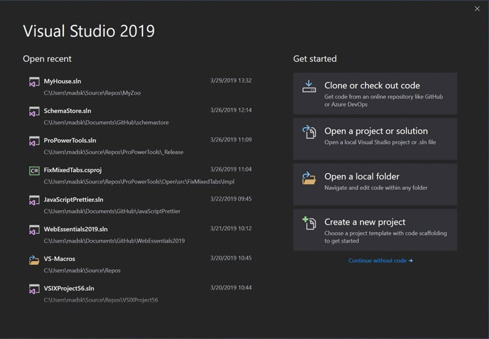Choose Clone or check out code
489x339 pixels.
pos(375,94)
